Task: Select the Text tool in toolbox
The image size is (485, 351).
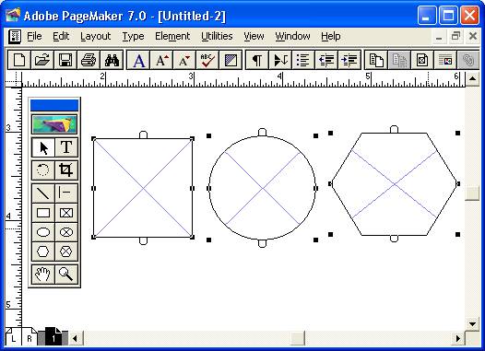Action: tap(66, 147)
